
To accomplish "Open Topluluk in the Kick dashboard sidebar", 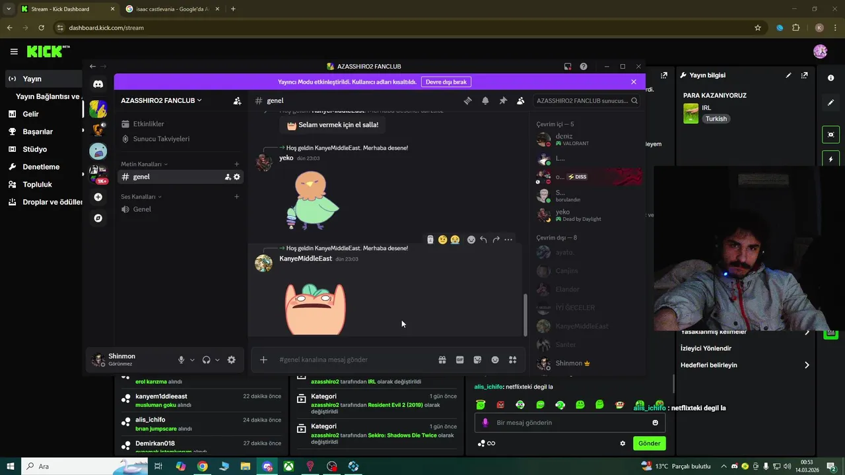I will pyautogui.click(x=43, y=185).
